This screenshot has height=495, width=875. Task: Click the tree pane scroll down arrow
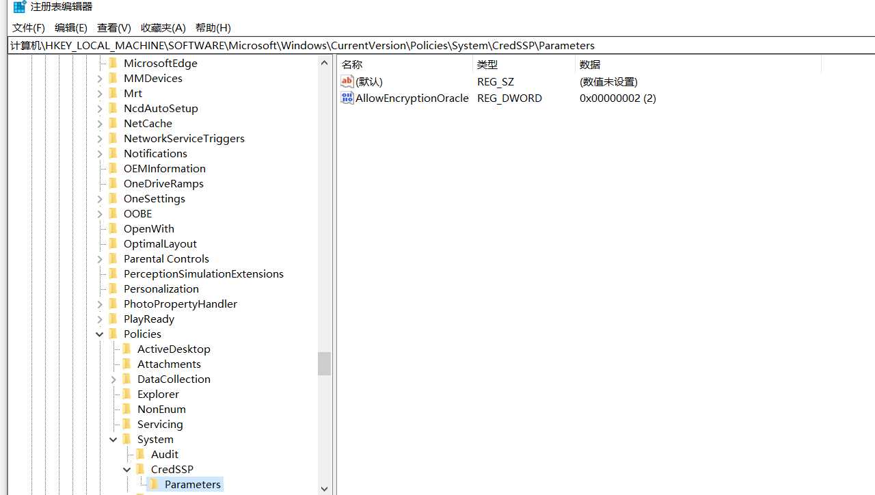coord(324,488)
